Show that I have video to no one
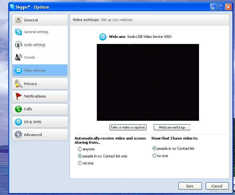The height and width of the screenshot is (195, 235). pos(154,156)
